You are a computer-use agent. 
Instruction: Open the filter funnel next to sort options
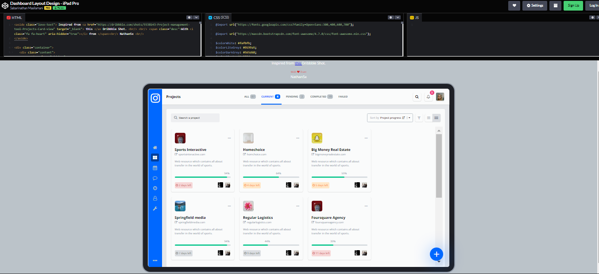click(419, 118)
